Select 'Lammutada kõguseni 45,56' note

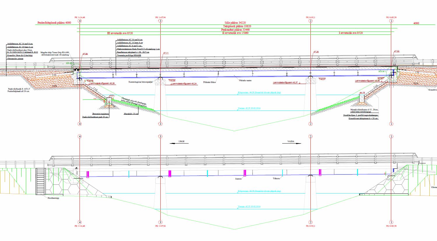pos(367,81)
